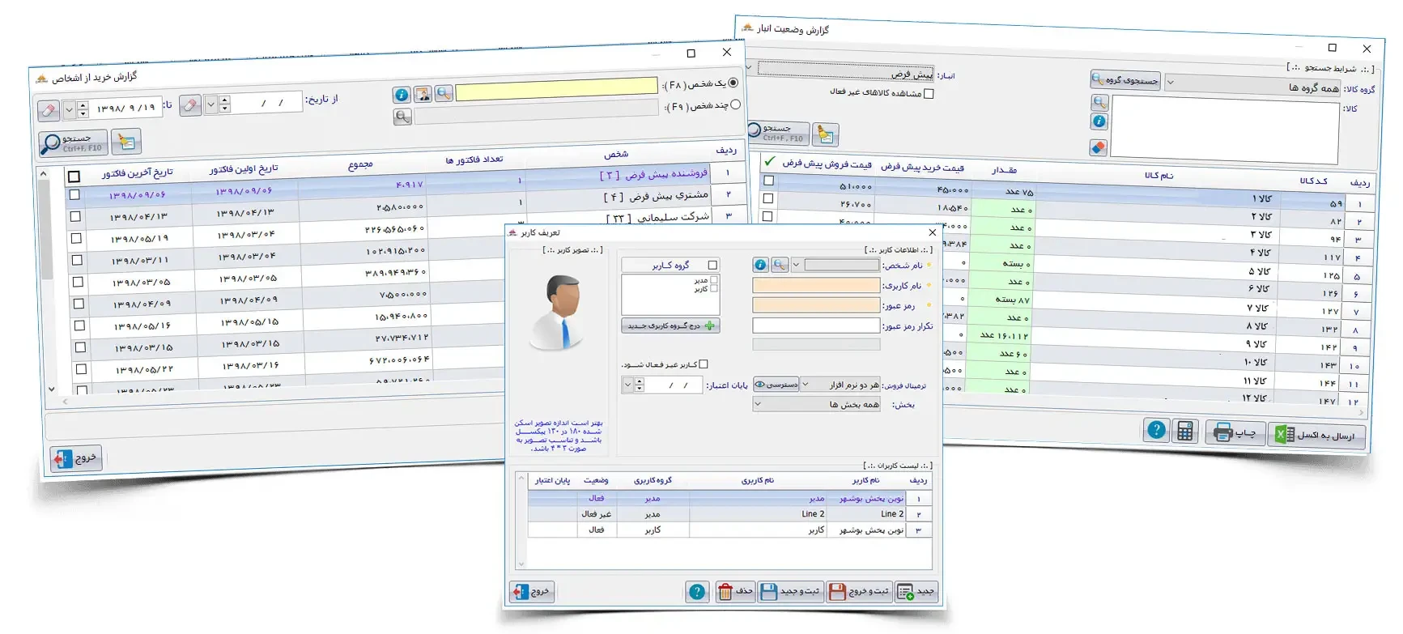Check the deactivate user (کاربر غیر فعال شود) checkbox

[x=703, y=364]
